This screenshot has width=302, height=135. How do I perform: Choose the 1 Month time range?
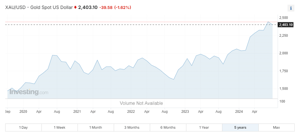96,127
